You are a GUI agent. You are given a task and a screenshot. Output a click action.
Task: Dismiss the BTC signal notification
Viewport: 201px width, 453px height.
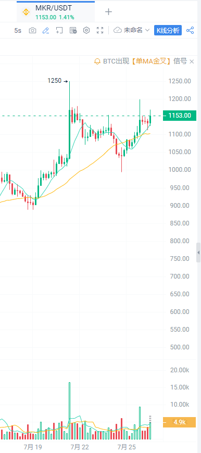pyautogui.click(x=192, y=61)
